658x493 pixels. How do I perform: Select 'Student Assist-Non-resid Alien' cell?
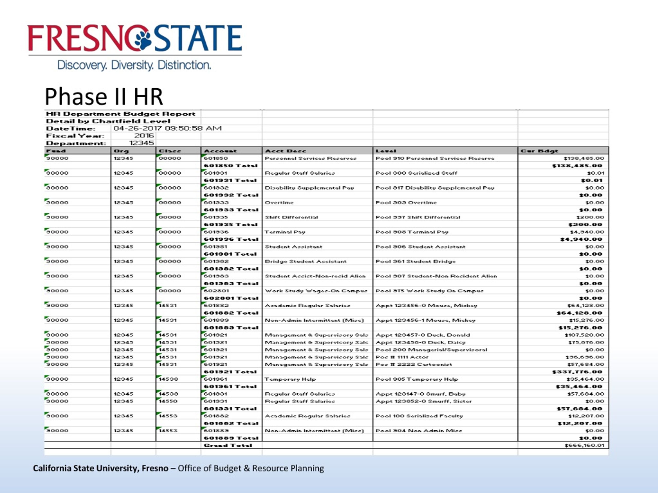tap(318, 276)
